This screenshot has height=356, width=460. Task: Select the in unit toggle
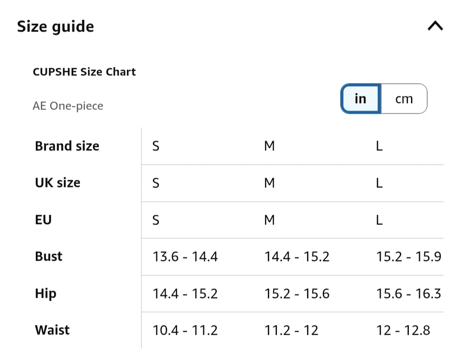click(x=361, y=98)
